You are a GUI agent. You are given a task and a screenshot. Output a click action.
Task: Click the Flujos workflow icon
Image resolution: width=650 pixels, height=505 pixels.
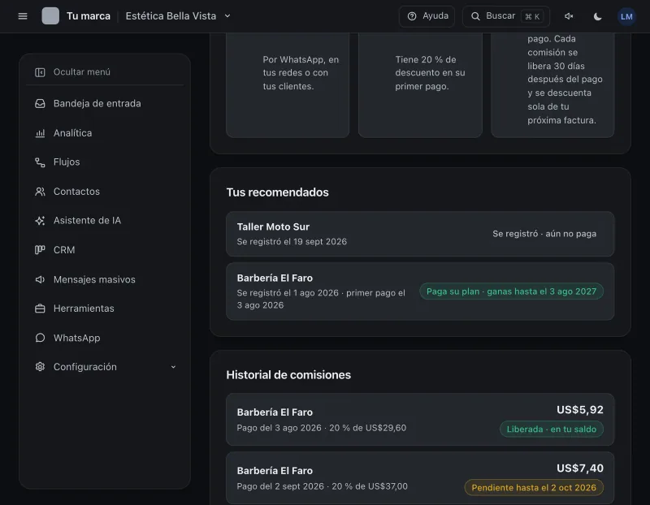pyautogui.click(x=40, y=162)
